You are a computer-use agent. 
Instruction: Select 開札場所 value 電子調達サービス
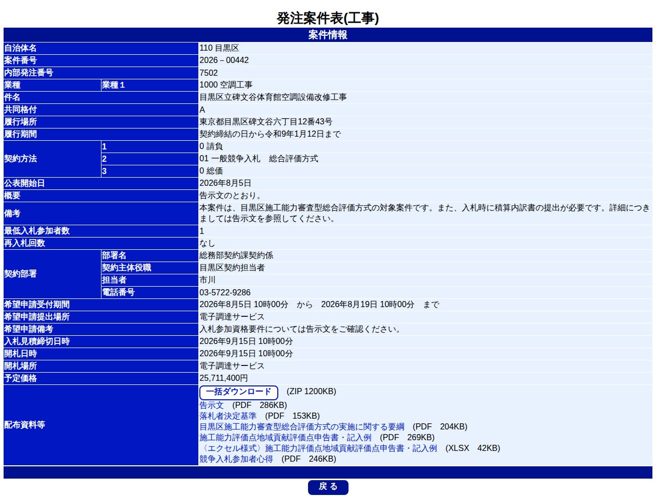[232, 366]
